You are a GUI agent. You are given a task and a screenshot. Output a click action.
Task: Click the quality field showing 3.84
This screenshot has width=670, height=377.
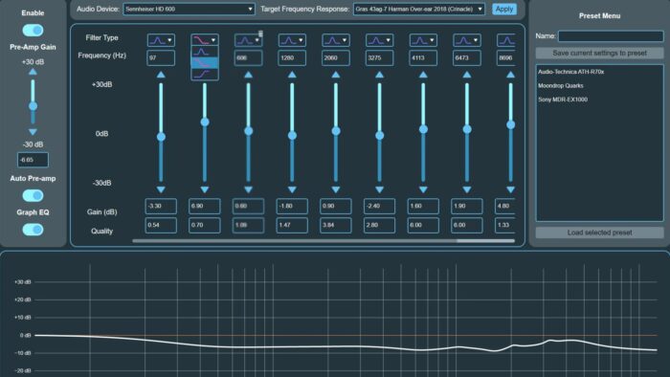[336, 225]
